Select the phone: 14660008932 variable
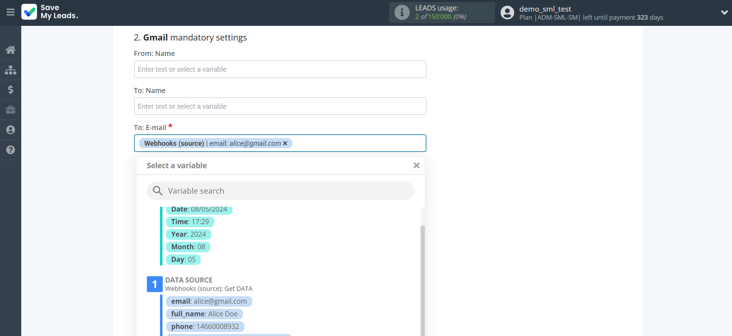 pyautogui.click(x=205, y=327)
